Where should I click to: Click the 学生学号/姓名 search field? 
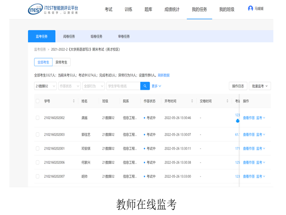pyautogui.click(x=123, y=86)
